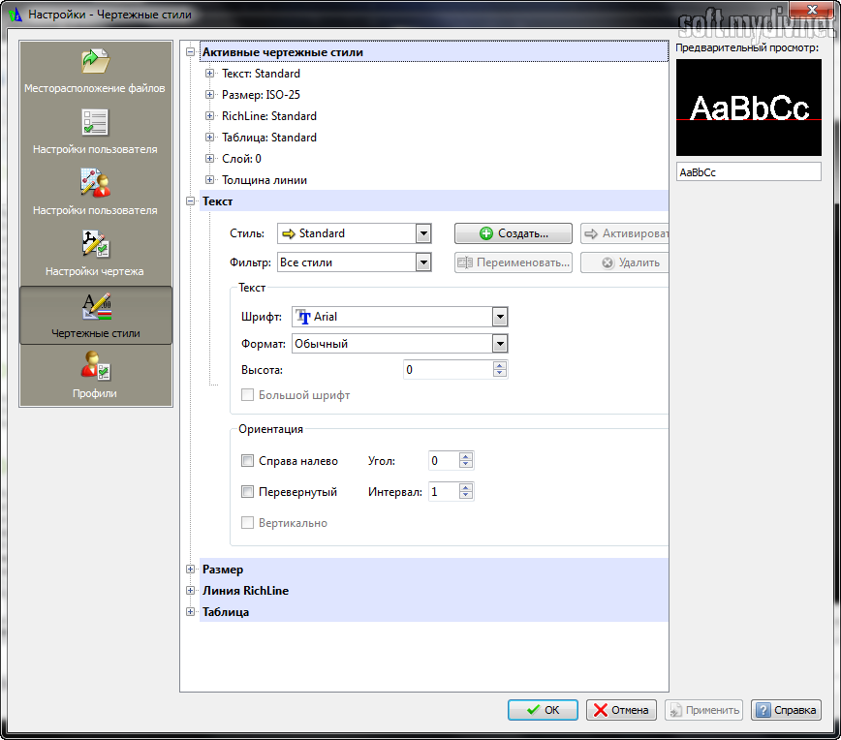Select the Чертежные стили icon

pyautogui.click(x=96, y=307)
